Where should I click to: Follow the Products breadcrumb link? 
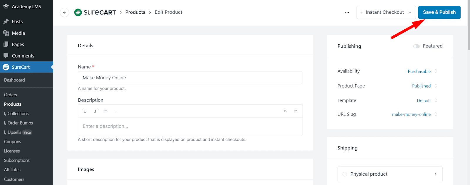coord(135,12)
